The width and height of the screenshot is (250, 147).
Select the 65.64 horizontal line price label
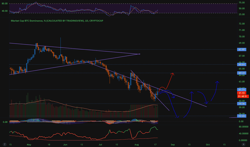242,64
